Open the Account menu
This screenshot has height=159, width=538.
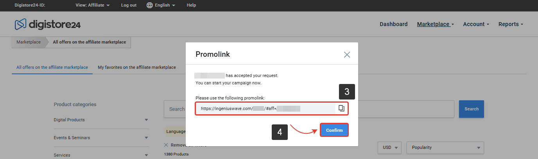[x=476, y=24]
